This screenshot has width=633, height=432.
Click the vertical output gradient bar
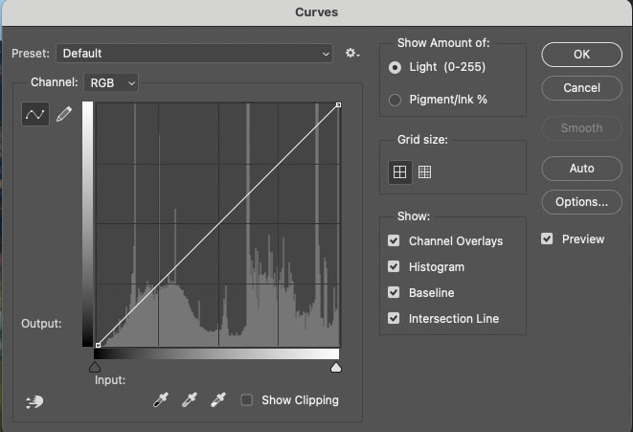[x=87, y=224]
